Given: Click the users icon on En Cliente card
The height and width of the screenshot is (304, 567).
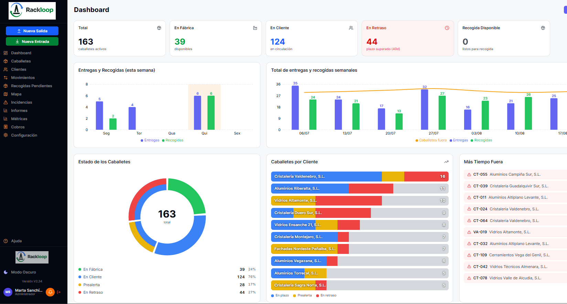Looking at the screenshot, I should (351, 28).
